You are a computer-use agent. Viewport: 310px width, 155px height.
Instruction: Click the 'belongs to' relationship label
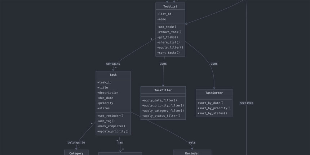[x=76, y=142]
